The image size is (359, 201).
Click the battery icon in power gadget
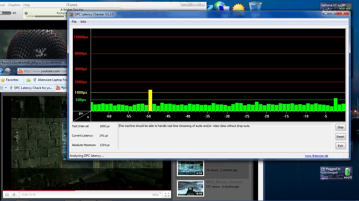pos(348,172)
